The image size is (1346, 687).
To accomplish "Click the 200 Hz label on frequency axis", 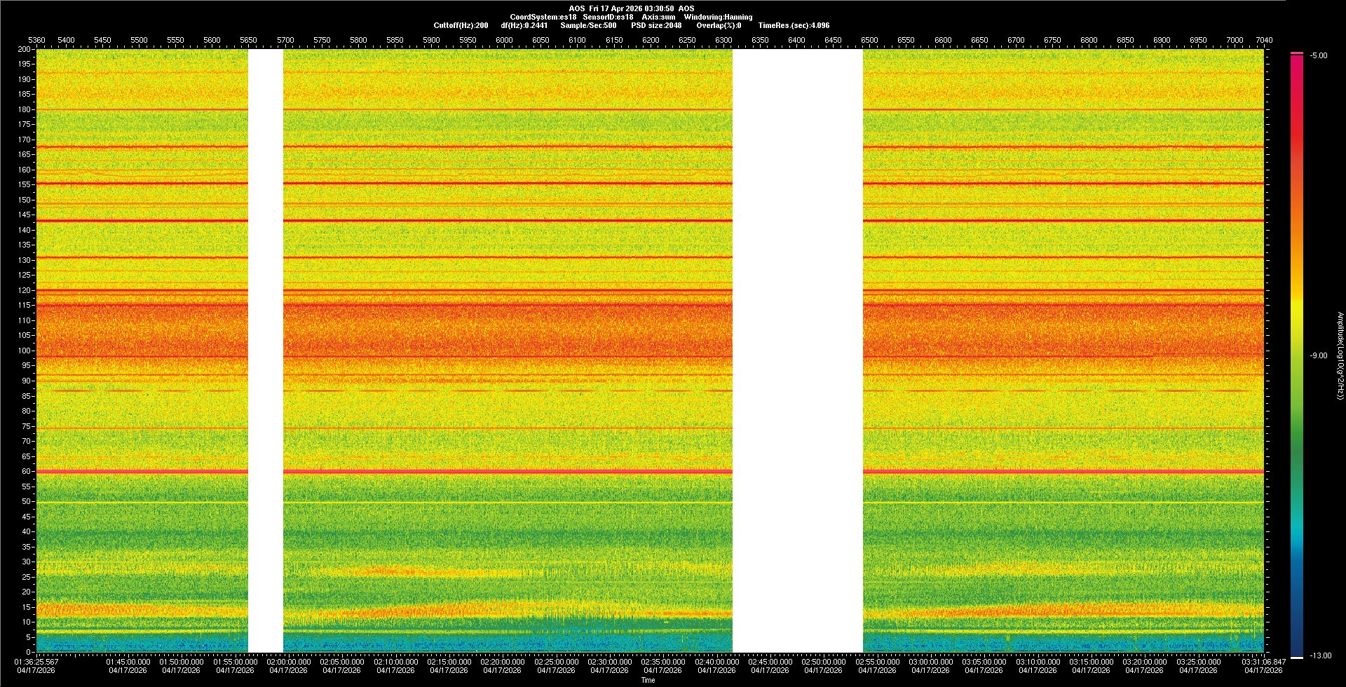I will pyautogui.click(x=25, y=50).
